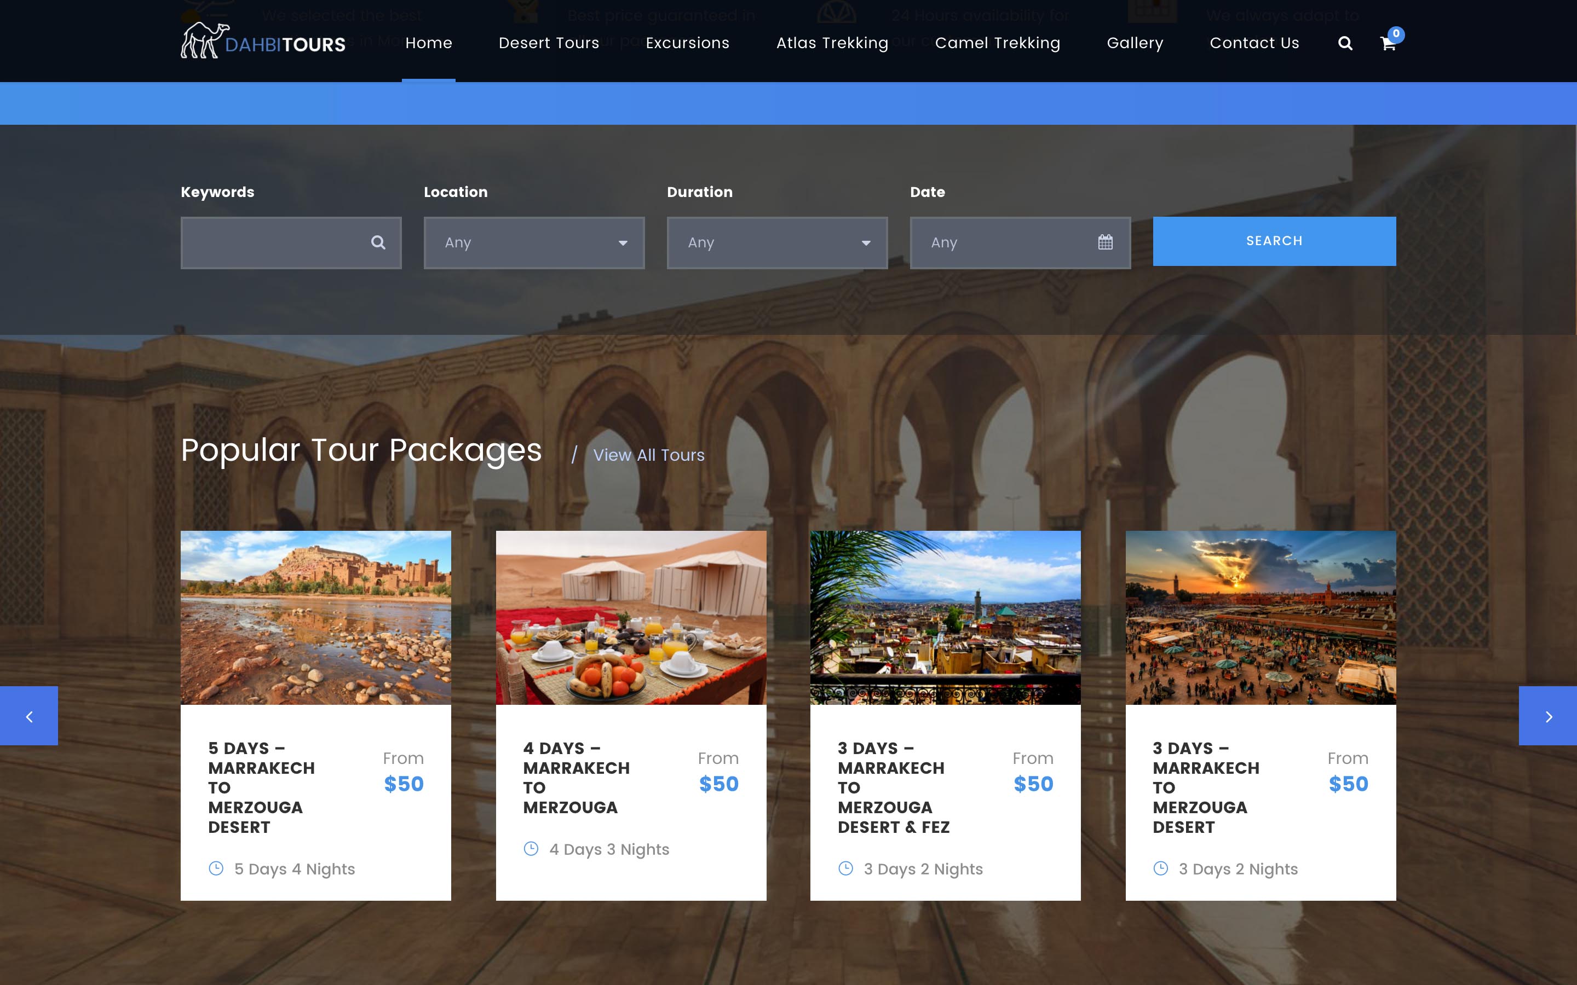Open the Camel Trekking menu
Screen dimensions: 1577x985
coord(998,43)
